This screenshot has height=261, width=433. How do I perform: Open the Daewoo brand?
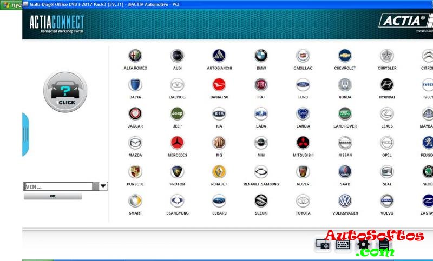(x=177, y=85)
